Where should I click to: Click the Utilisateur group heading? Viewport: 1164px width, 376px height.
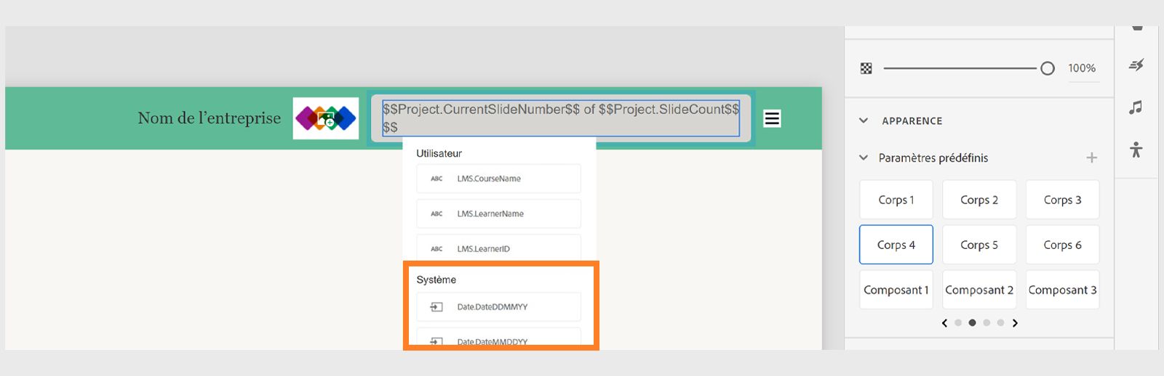click(x=439, y=153)
